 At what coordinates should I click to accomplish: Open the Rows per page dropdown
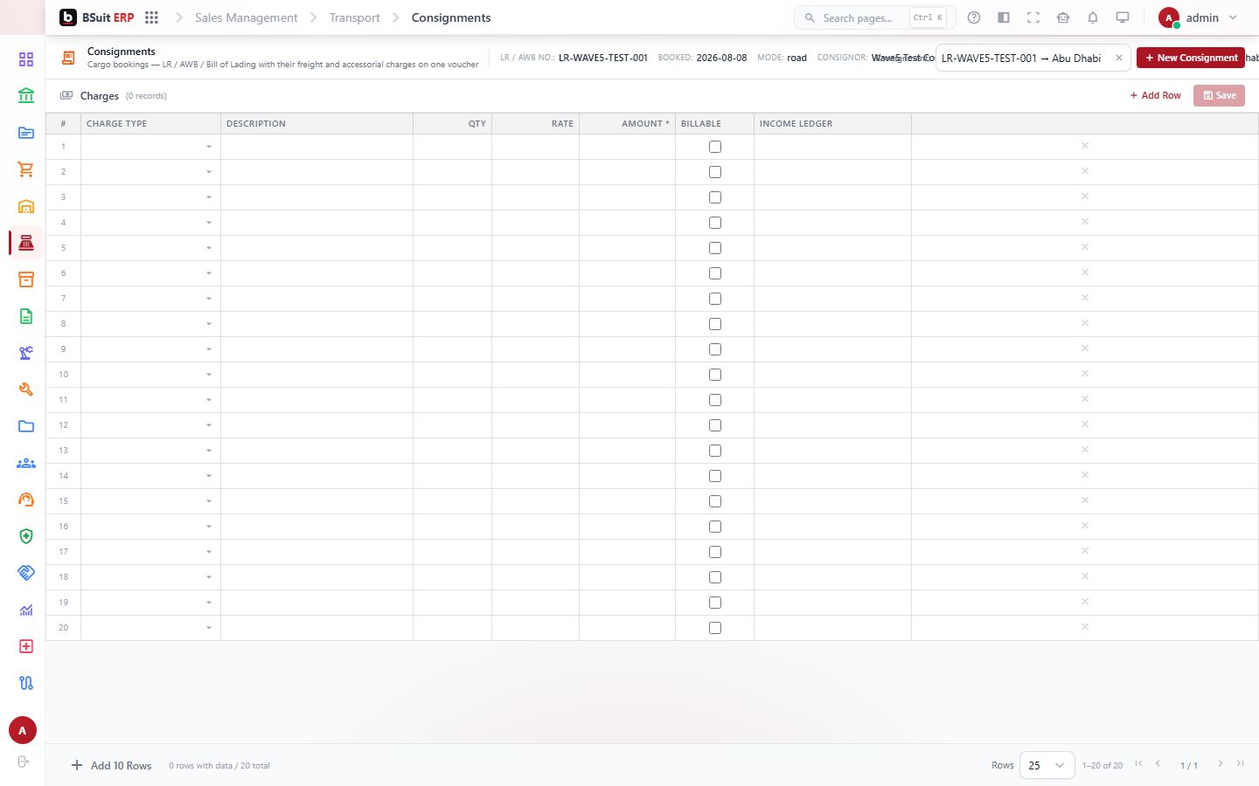pos(1047,765)
